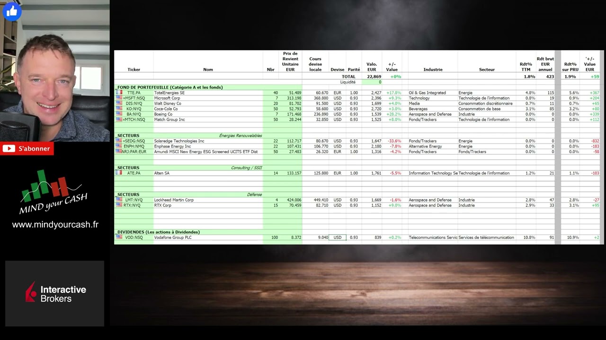
Task: Click the Consommation discrétionnaire sector cell
Action: [486, 103]
